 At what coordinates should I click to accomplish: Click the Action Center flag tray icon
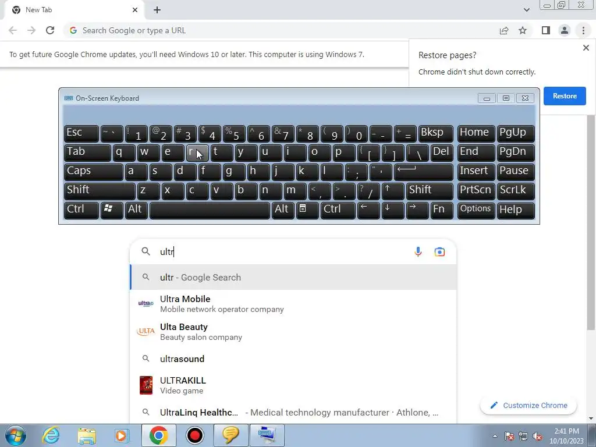click(509, 436)
